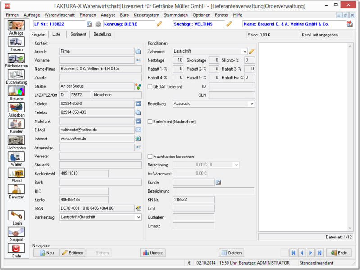
Task: Switch to the Liste tab
Action: (x=56, y=34)
